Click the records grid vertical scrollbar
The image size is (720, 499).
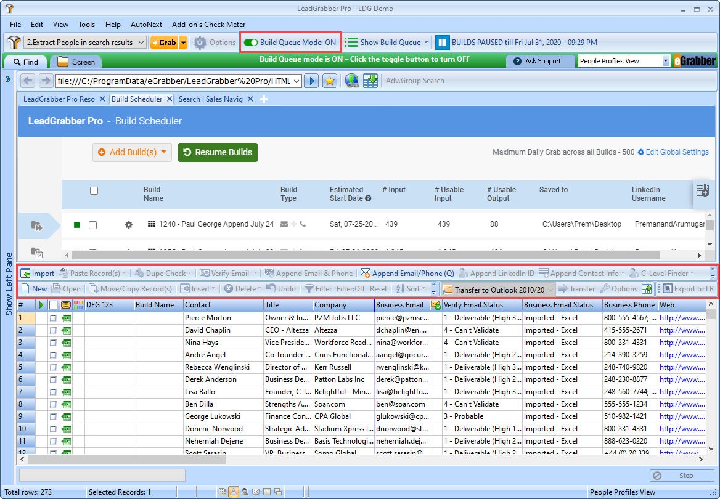711,314
